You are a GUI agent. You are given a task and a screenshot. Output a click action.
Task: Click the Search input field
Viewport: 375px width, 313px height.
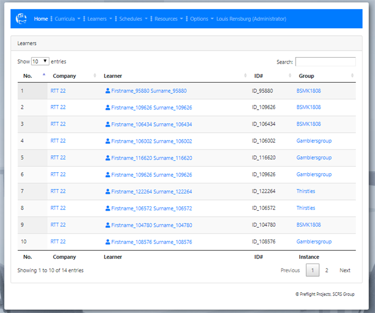coord(325,62)
